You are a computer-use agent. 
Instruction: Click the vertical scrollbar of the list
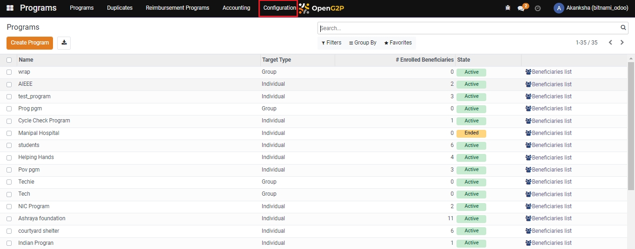[631, 125]
